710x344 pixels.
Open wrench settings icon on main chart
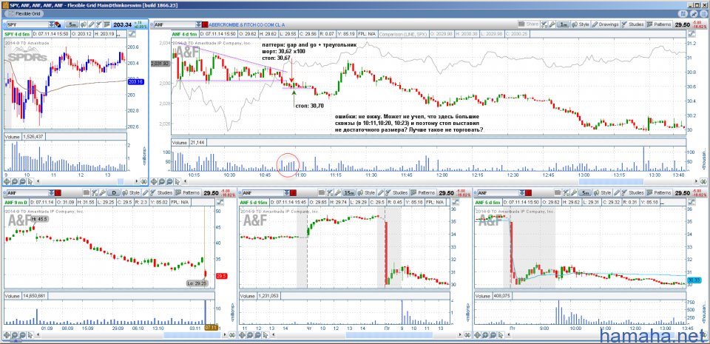click(x=552, y=24)
